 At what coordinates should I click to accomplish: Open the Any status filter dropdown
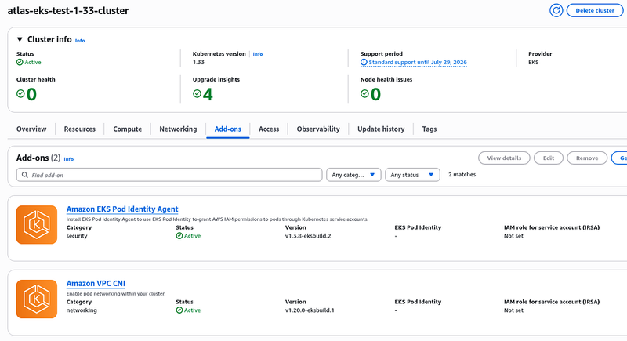pyautogui.click(x=412, y=175)
